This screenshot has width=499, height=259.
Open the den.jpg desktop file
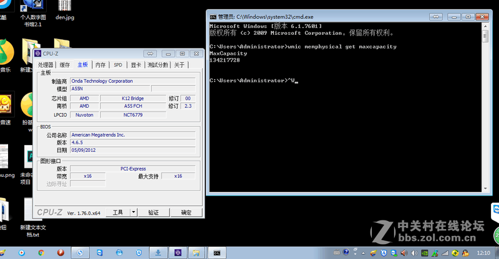(65, 11)
